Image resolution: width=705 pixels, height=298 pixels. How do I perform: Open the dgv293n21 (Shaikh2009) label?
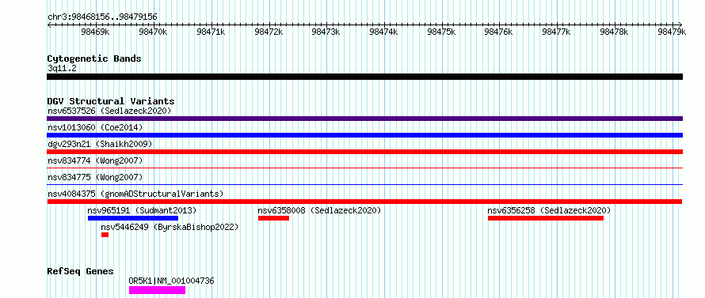tap(100, 144)
